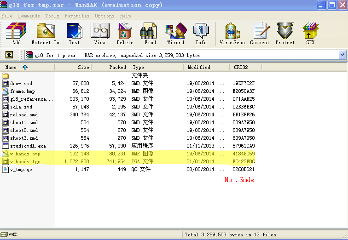Open the Comment tool
The image size is (348, 240).
pyautogui.click(x=261, y=31)
